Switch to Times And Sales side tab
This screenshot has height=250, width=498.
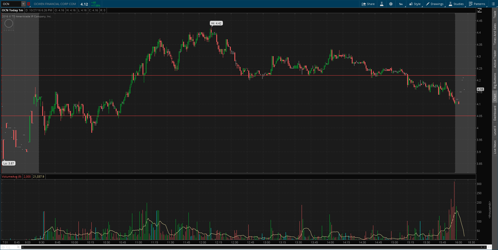click(x=495, y=34)
